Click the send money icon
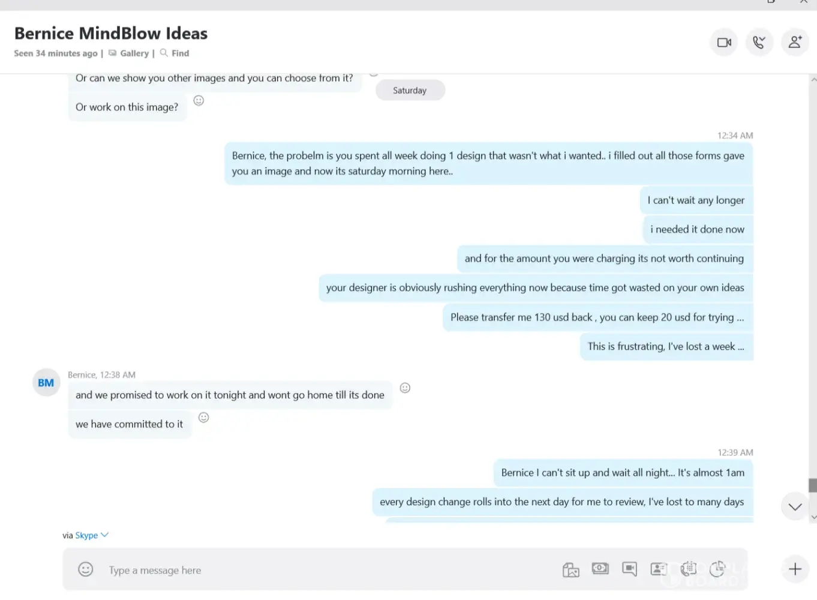Screen dimensions: 817x600 click(x=600, y=569)
